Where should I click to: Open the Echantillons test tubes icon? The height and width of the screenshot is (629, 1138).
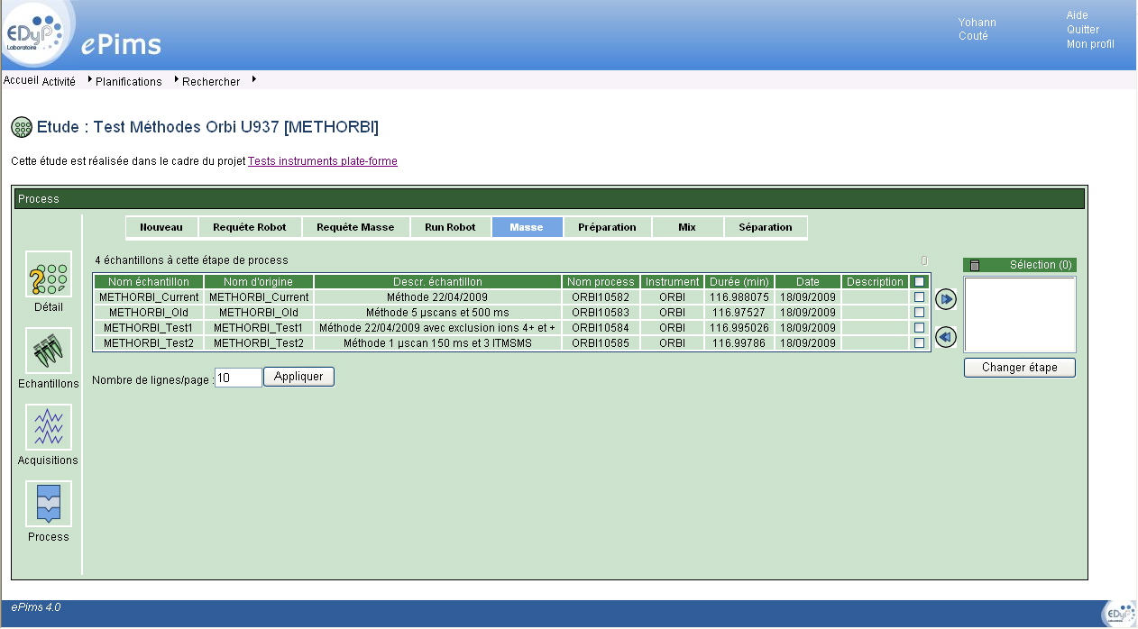49,351
